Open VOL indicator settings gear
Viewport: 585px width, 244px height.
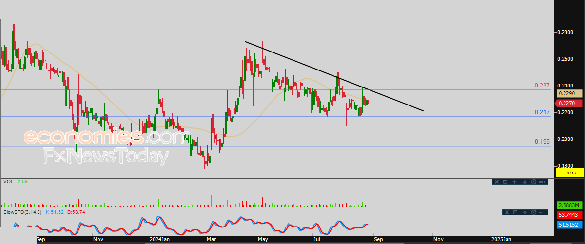[x=534, y=182]
